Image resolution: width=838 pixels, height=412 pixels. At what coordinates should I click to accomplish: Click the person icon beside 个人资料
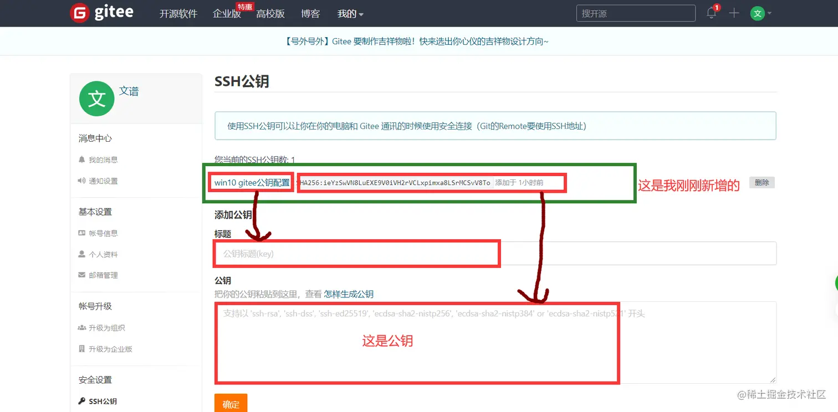[x=82, y=254]
